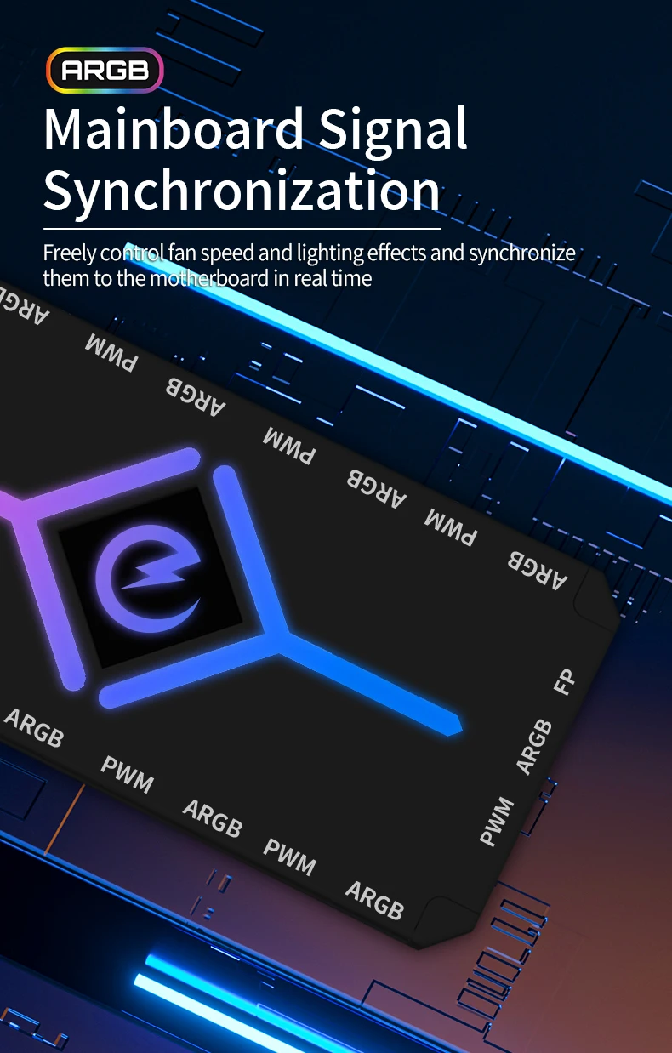Viewport: 672px width, 1053px height.
Task: Click the middle ARGB label on the bottom edge
Action: click(213, 817)
